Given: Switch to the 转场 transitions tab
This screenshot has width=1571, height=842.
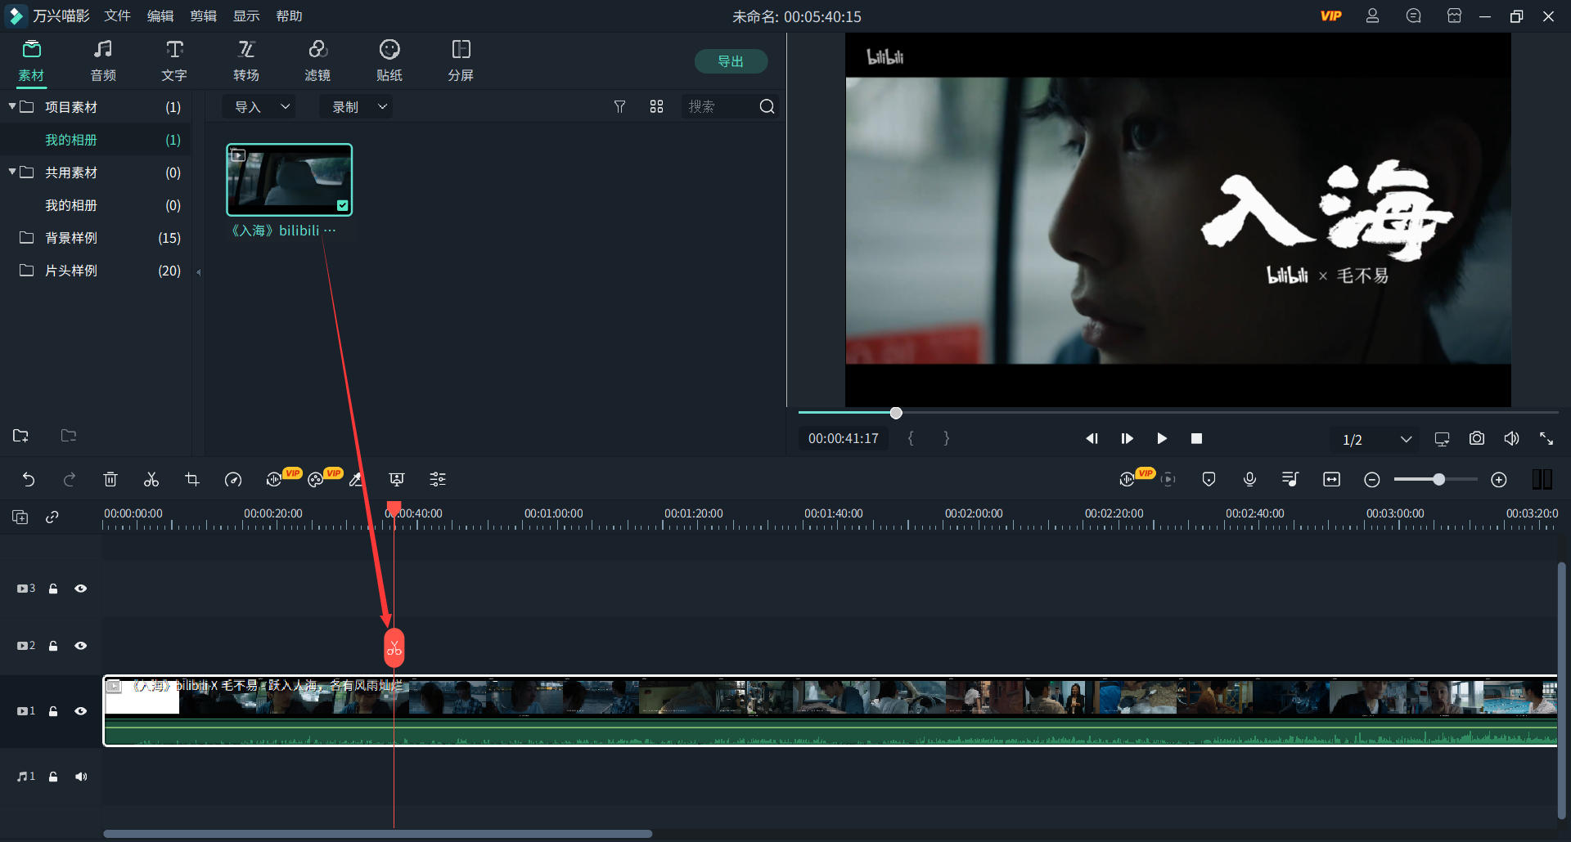Looking at the screenshot, I should pyautogui.click(x=246, y=60).
